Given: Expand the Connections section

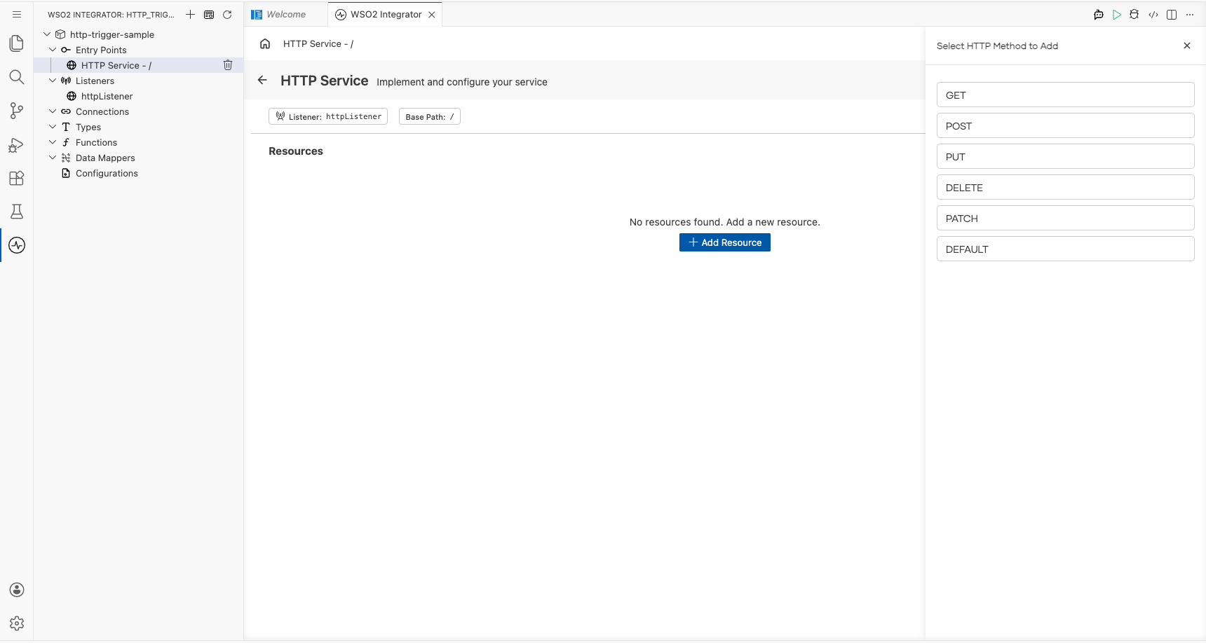Looking at the screenshot, I should coord(53,111).
